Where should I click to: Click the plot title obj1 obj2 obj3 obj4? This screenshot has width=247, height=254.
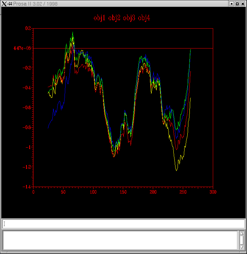pos(122,18)
